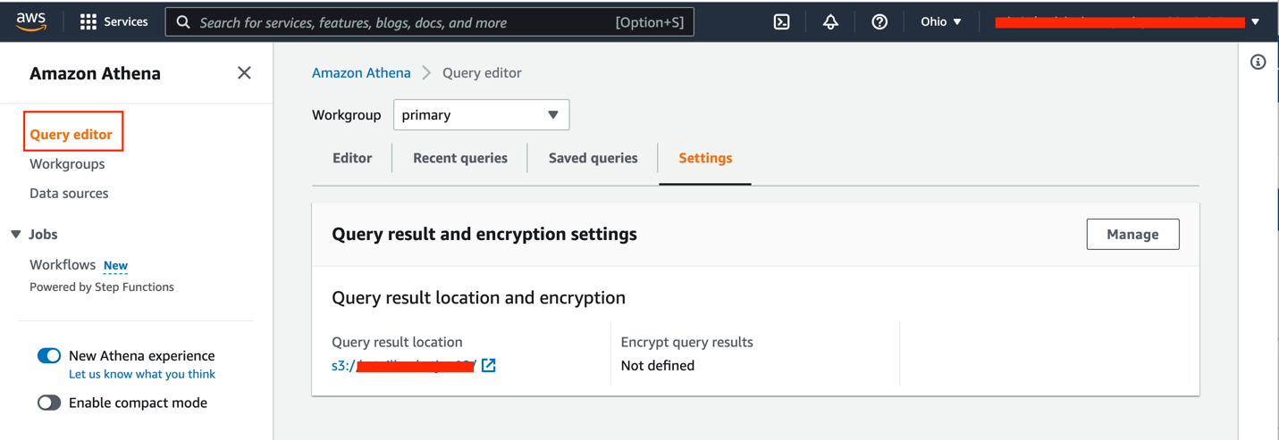1279x440 pixels.
Task: Open Workflows under Jobs
Action: (x=63, y=264)
